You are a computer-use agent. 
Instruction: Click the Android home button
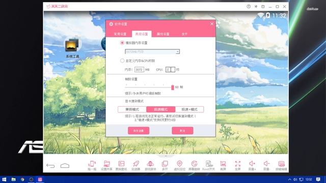point(65,166)
